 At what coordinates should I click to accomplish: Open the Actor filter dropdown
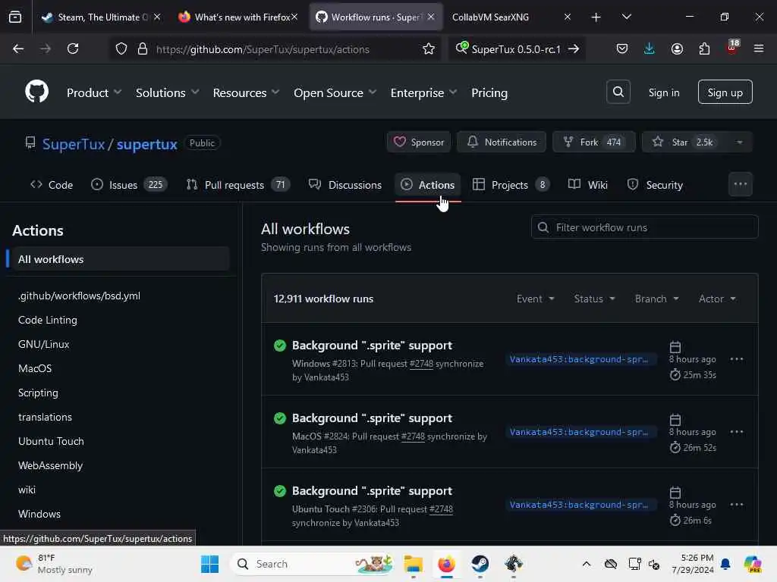(x=718, y=299)
